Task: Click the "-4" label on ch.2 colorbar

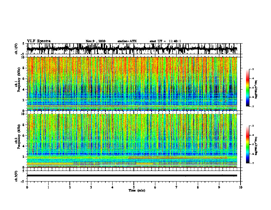Action: (x=253, y=135)
